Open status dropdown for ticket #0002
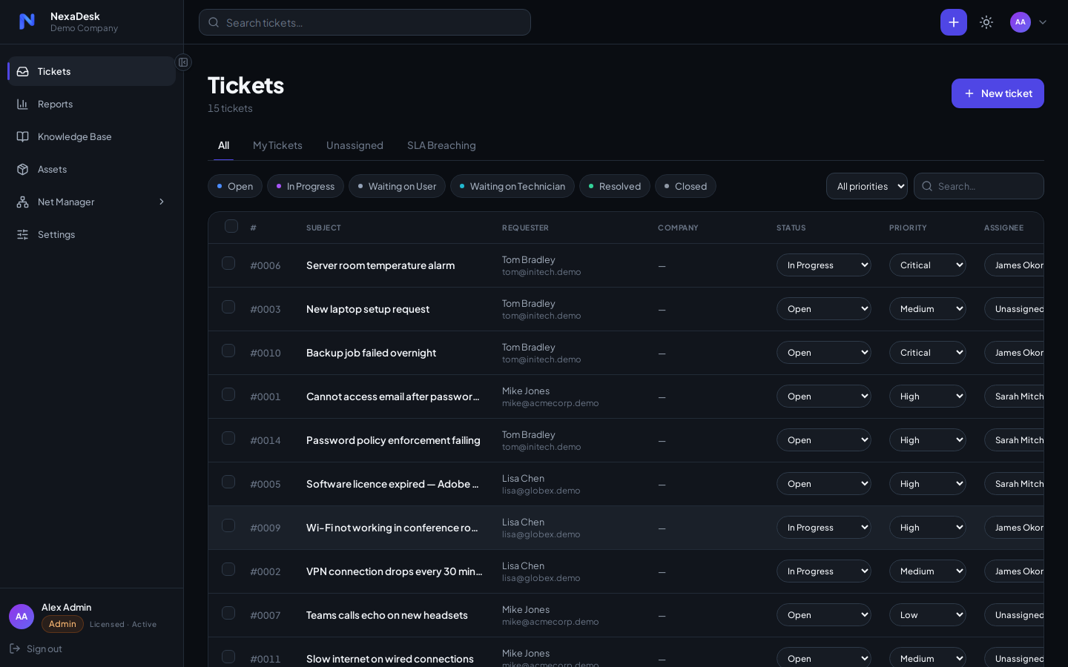Screen dimensions: 1068x667 coord(824,571)
